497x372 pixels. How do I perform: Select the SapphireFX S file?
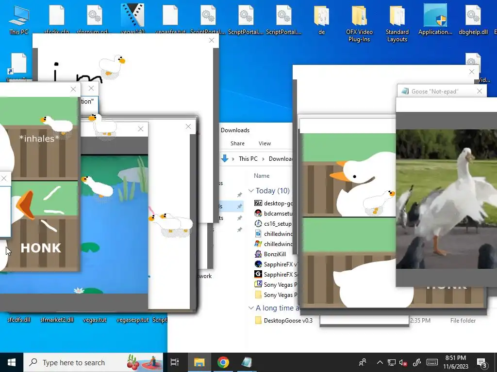tap(276, 274)
